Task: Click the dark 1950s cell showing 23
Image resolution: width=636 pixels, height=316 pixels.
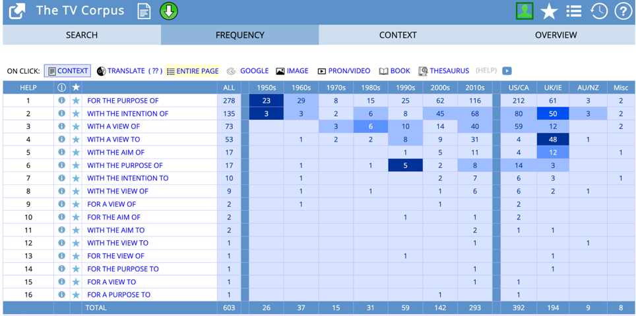Action: point(266,101)
